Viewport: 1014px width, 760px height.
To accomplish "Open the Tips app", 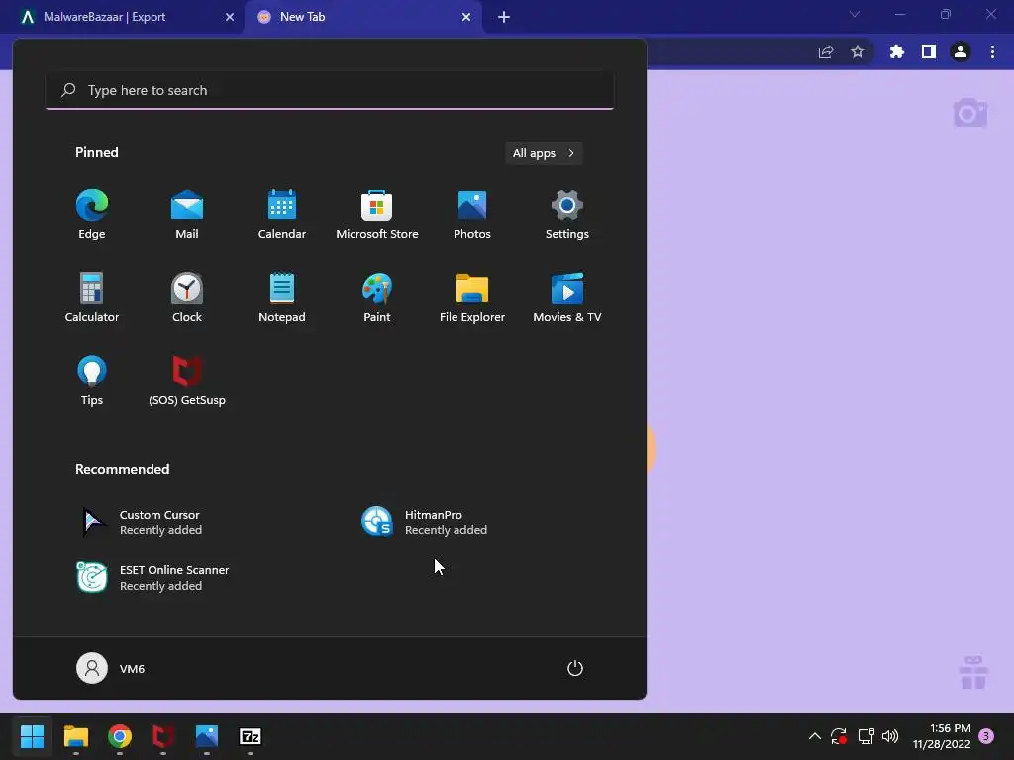I will click(92, 381).
